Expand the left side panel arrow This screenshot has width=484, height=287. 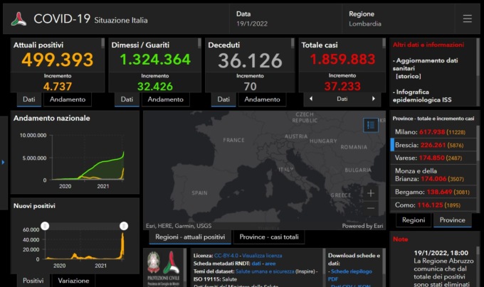(4, 163)
